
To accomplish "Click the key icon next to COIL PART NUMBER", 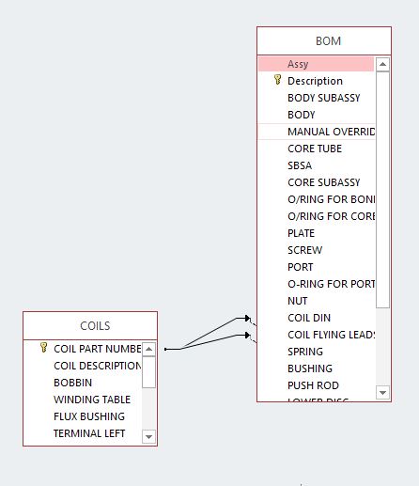I will (x=44, y=347).
